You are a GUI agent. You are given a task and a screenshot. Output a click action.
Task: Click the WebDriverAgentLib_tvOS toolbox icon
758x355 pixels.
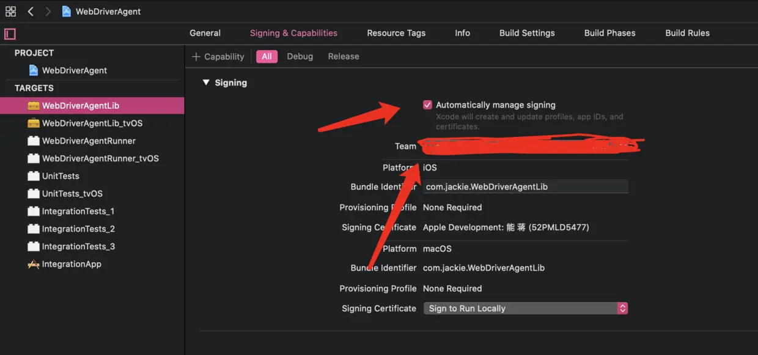click(x=34, y=123)
